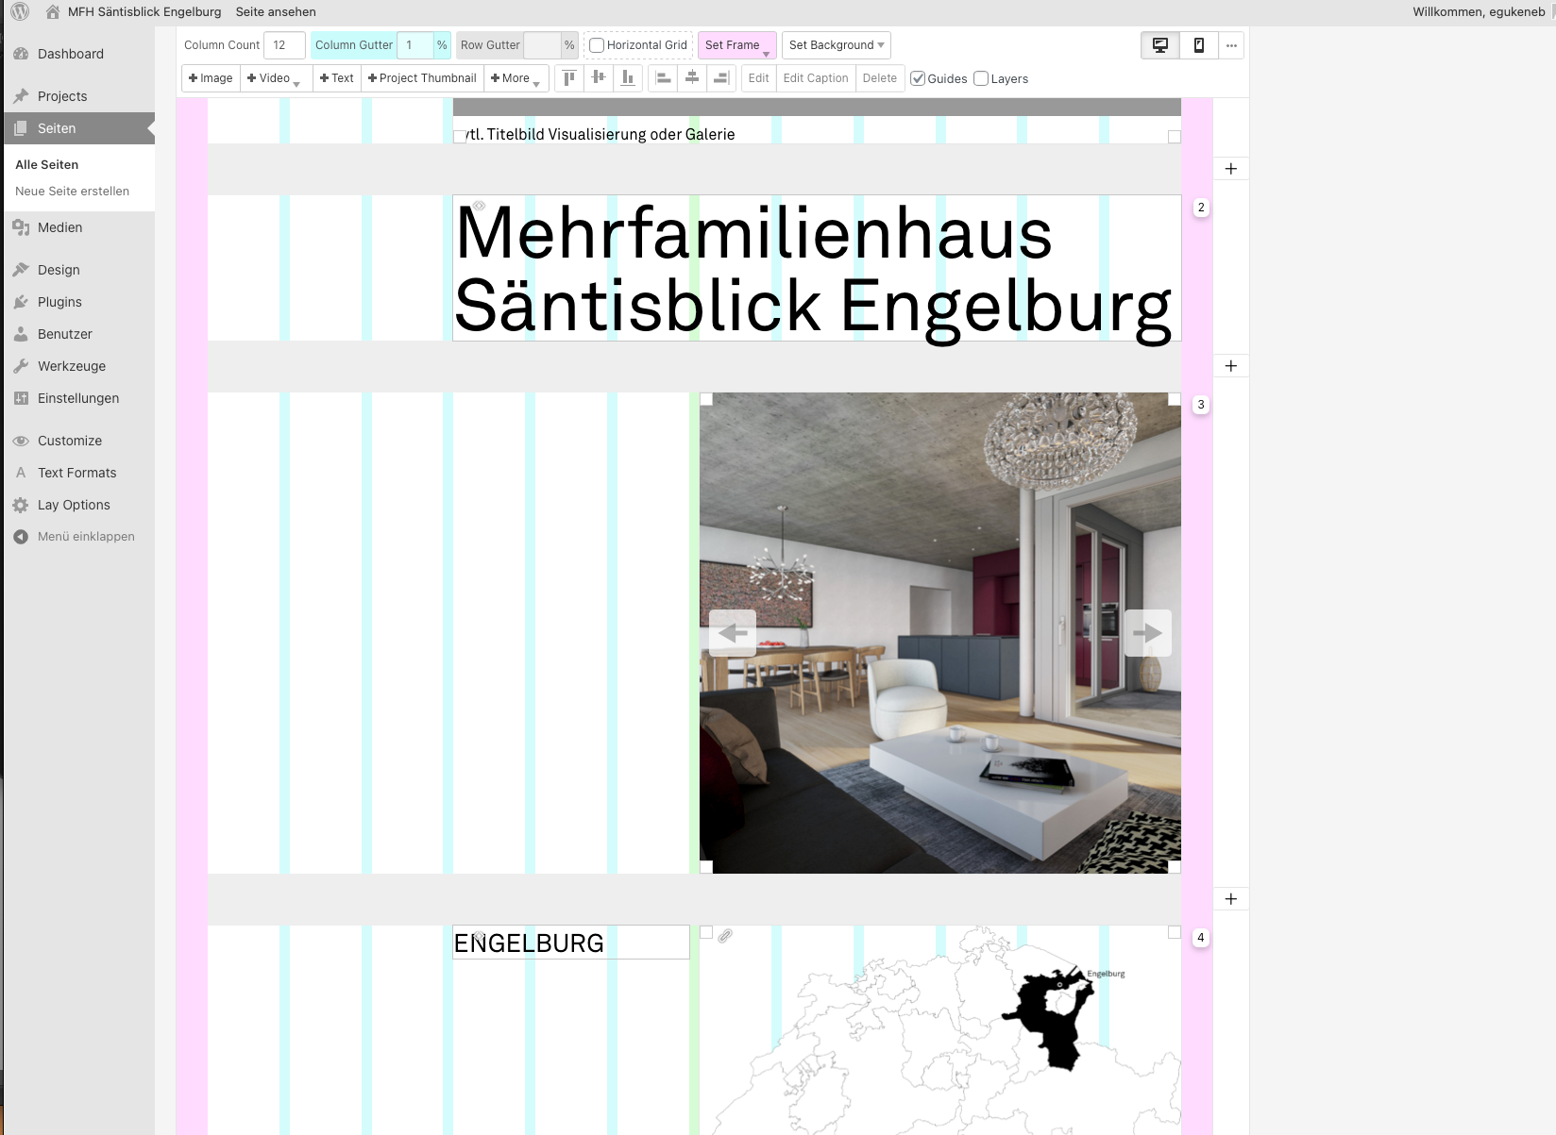The width and height of the screenshot is (1556, 1135).
Task: Align selected element to the right
Action: 721,78
